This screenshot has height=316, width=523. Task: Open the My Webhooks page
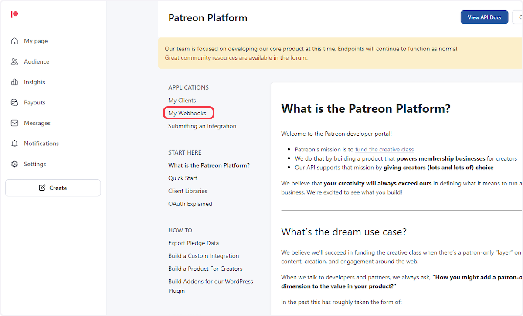tap(188, 113)
